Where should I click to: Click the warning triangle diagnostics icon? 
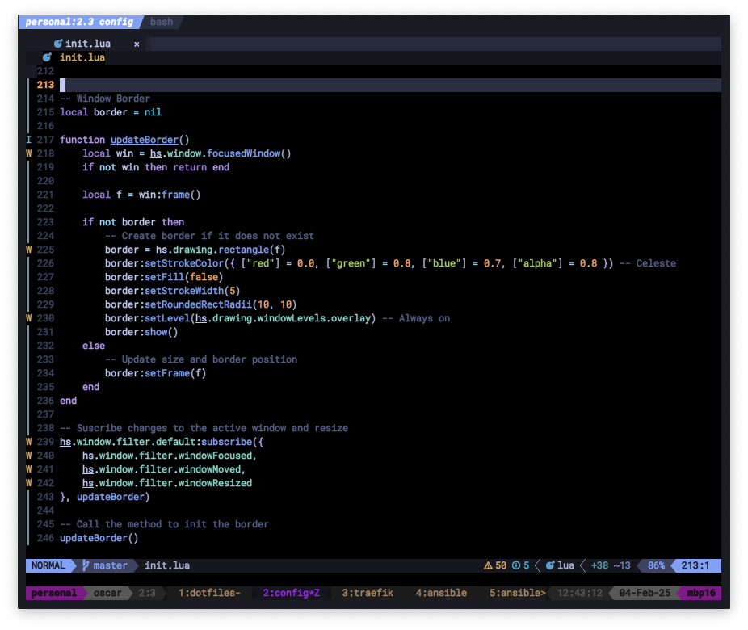[488, 565]
